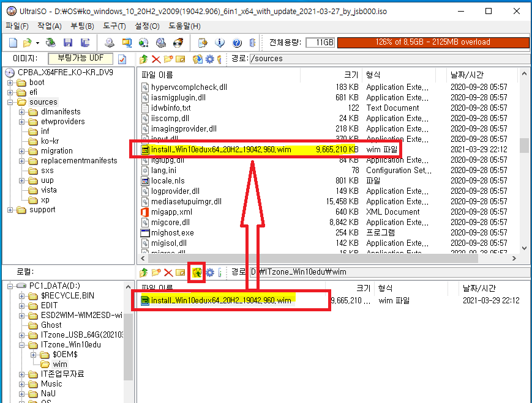
Task: Select lang.ini in the image file list
Action: pyautogui.click(x=163, y=171)
